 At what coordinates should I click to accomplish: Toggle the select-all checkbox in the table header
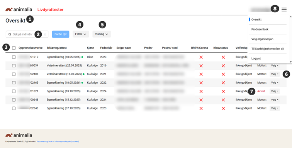tap(14, 48)
